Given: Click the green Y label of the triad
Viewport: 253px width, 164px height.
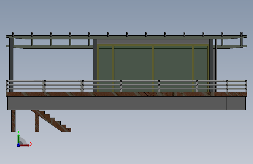Looking at the screenshot, I should pos(18,131).
